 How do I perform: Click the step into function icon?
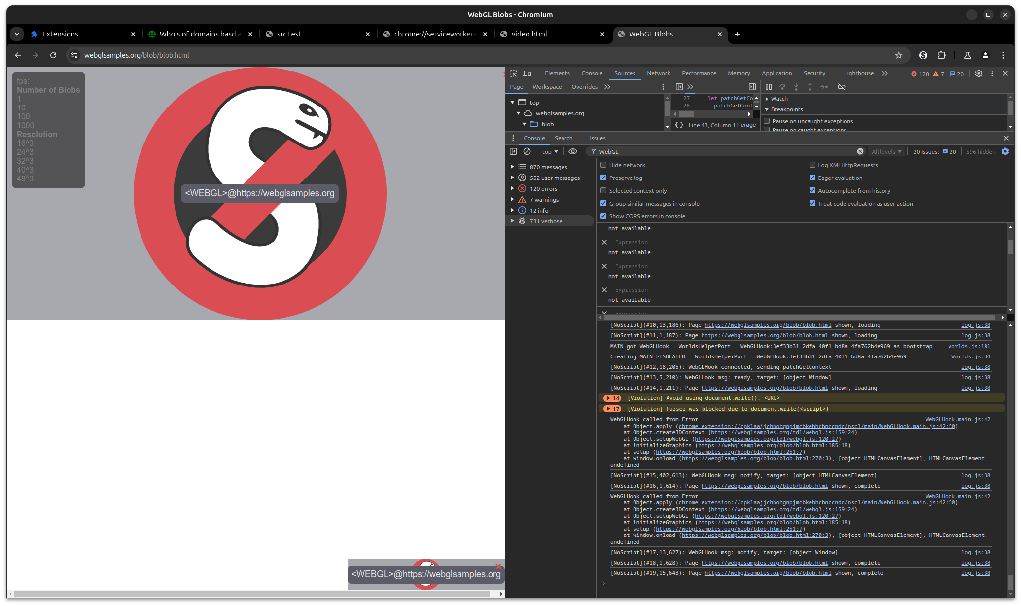[796, 87]
